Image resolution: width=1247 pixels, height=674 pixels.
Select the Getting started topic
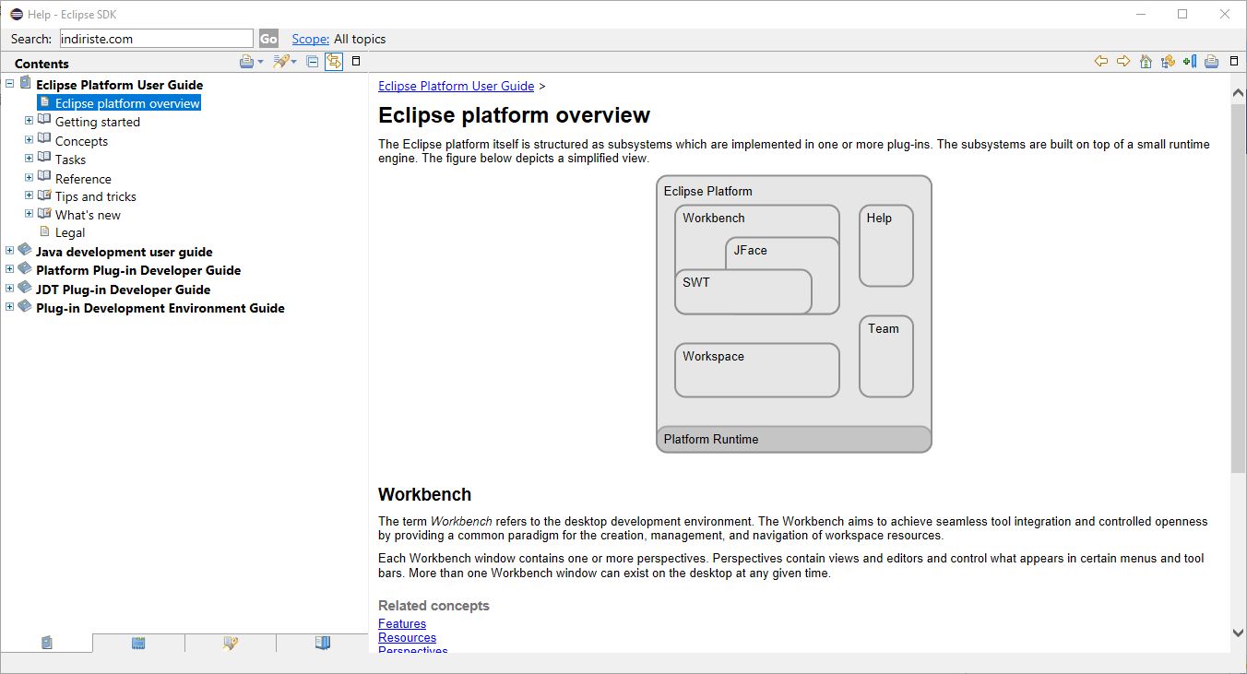(98, 122)
